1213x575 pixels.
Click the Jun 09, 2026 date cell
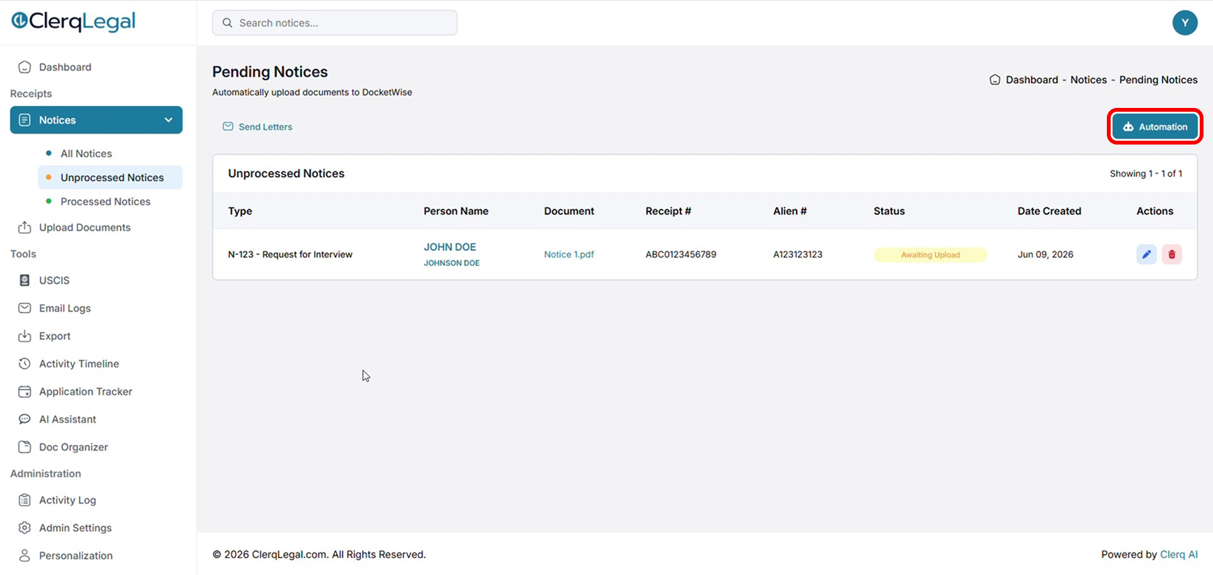(1046, 254)
